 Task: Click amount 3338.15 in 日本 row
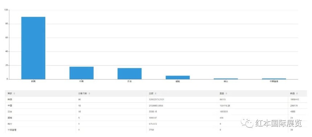[153, 112]
